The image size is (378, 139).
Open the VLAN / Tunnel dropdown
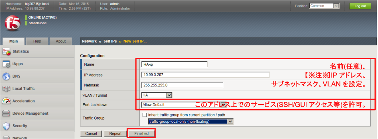click(157, 95)
